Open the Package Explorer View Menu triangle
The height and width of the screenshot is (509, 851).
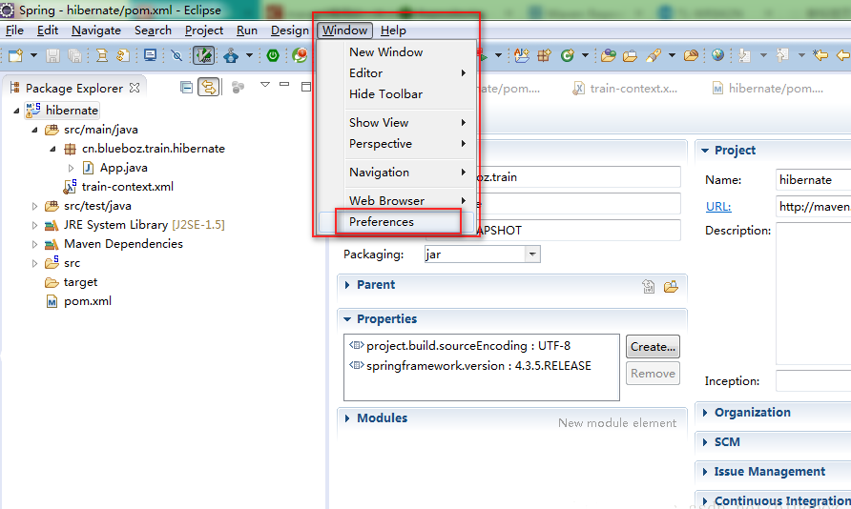(265, 85)
